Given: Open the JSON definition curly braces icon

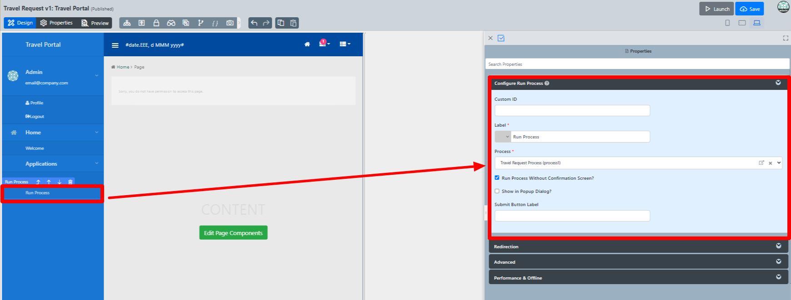Looking at the screenshot, I should (x=215, y=23).
